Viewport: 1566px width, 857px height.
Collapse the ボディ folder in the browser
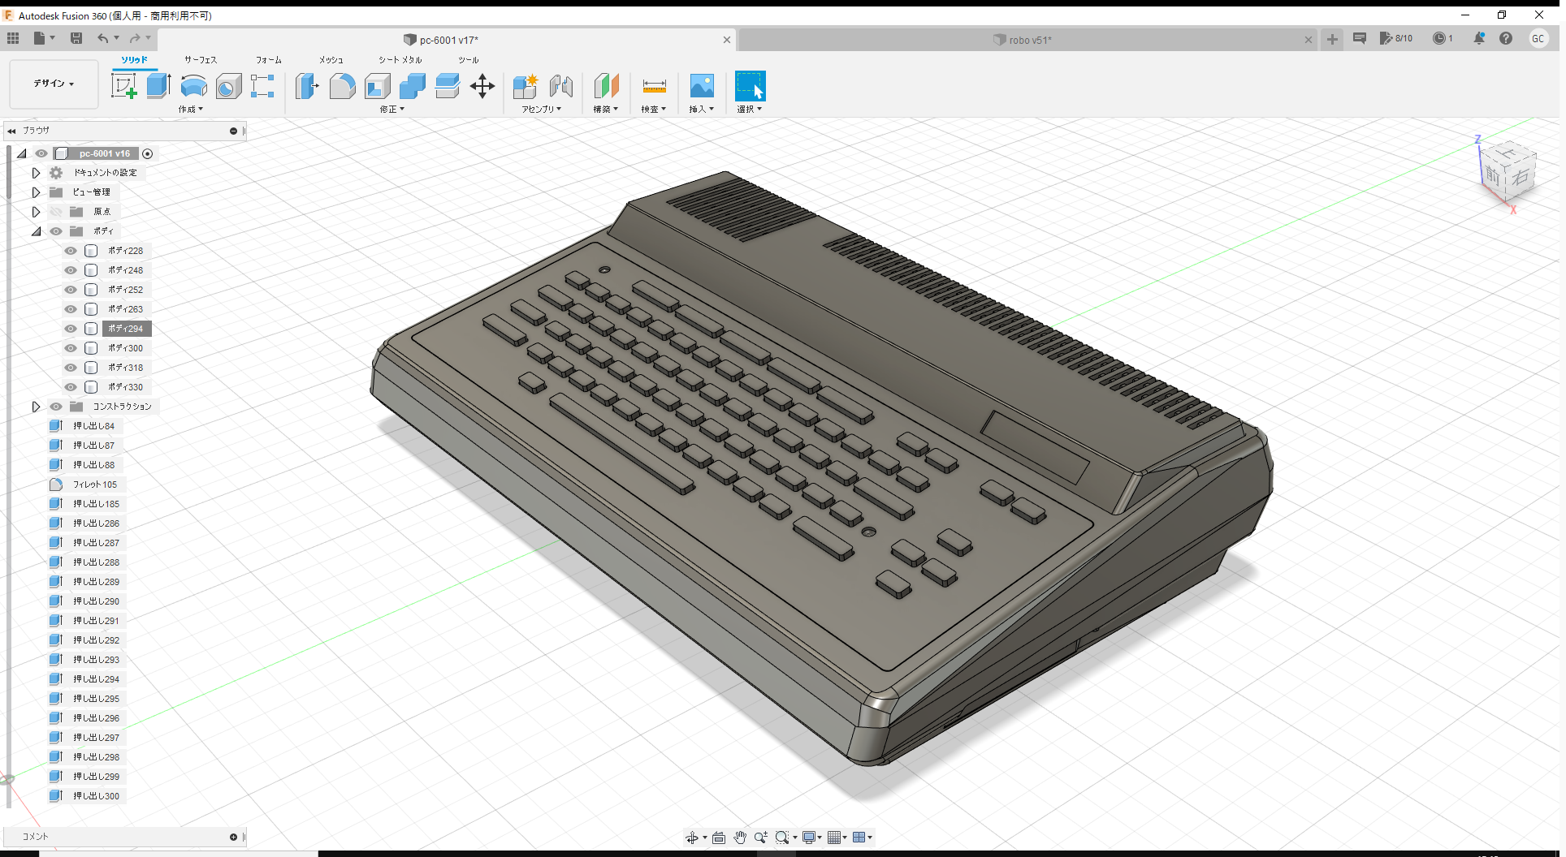(x=36, y=231)
